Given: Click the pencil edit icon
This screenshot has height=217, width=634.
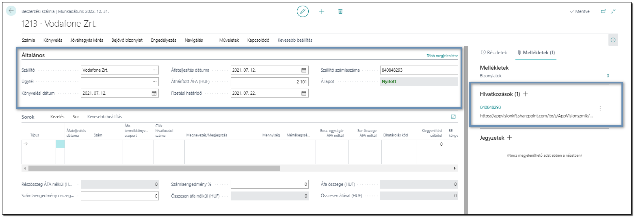Looking at the screenshot, I should tap(303, 11).
